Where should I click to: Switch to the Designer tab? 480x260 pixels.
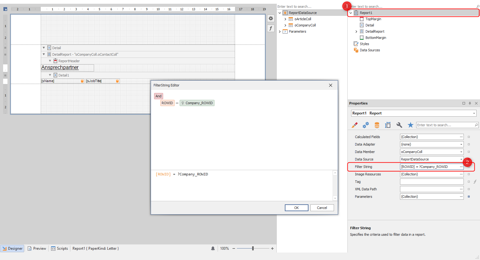coord(12,248)
